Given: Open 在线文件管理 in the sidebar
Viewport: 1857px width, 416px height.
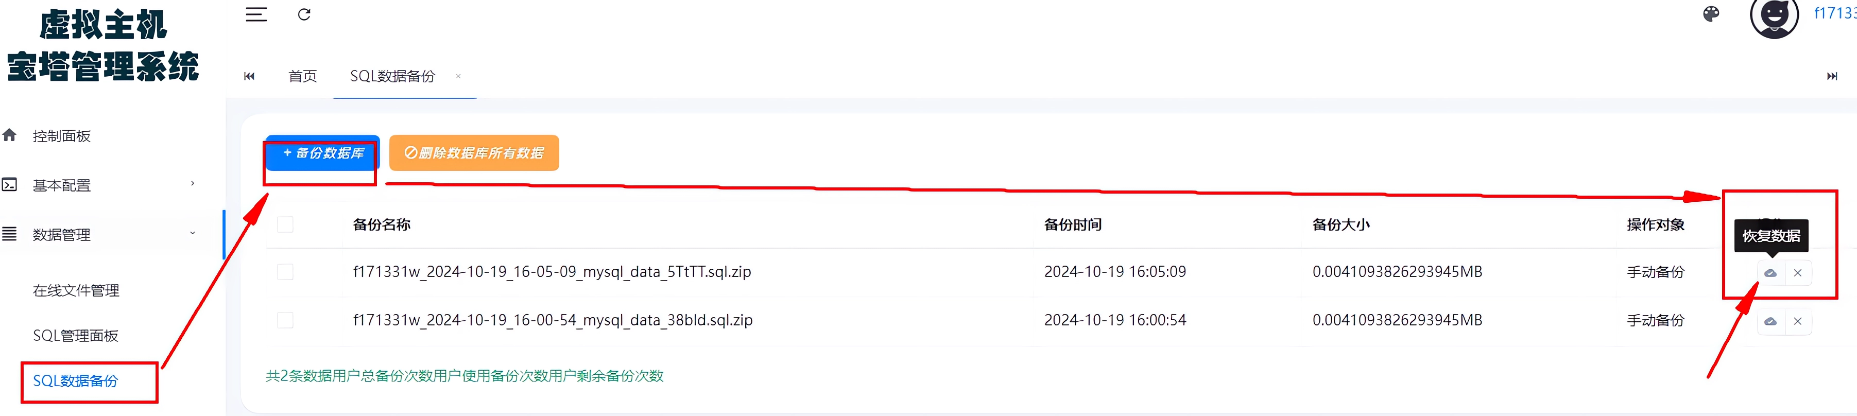Looking at the screenshot, I should coord(76,290).
